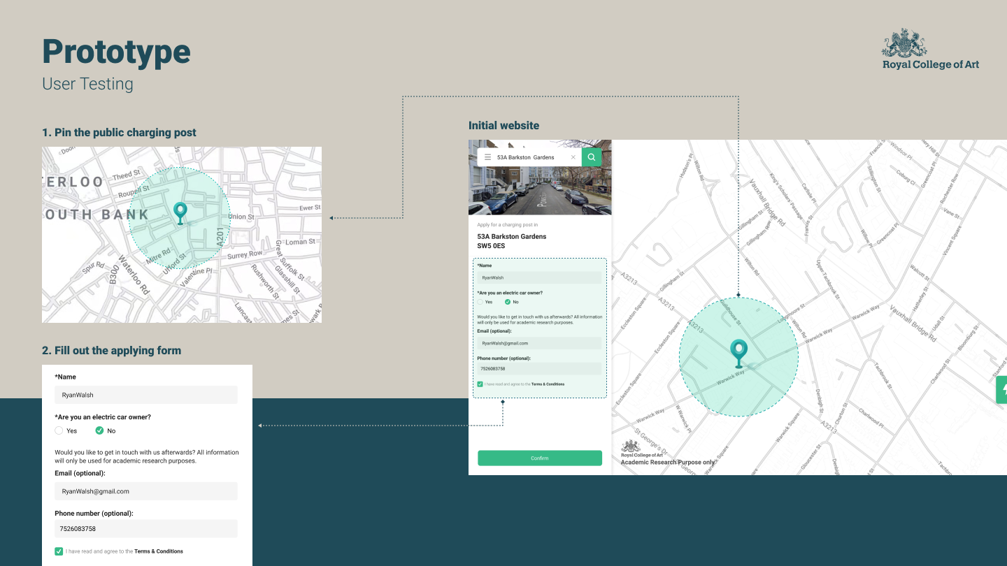Viewport: 1007px width, 566px height.
Task: Click the phone number field in enlarged form
Action: [x=146, y=529]
